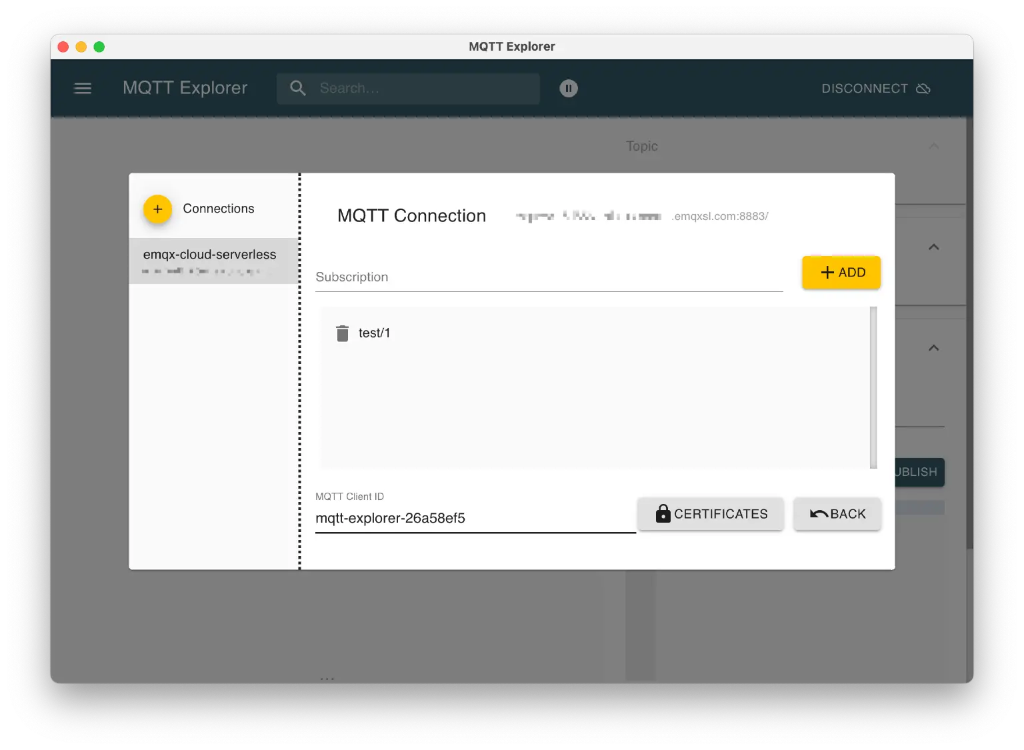
Task: Click the yellow plus icon beside Connections
Action: [157, 209]
